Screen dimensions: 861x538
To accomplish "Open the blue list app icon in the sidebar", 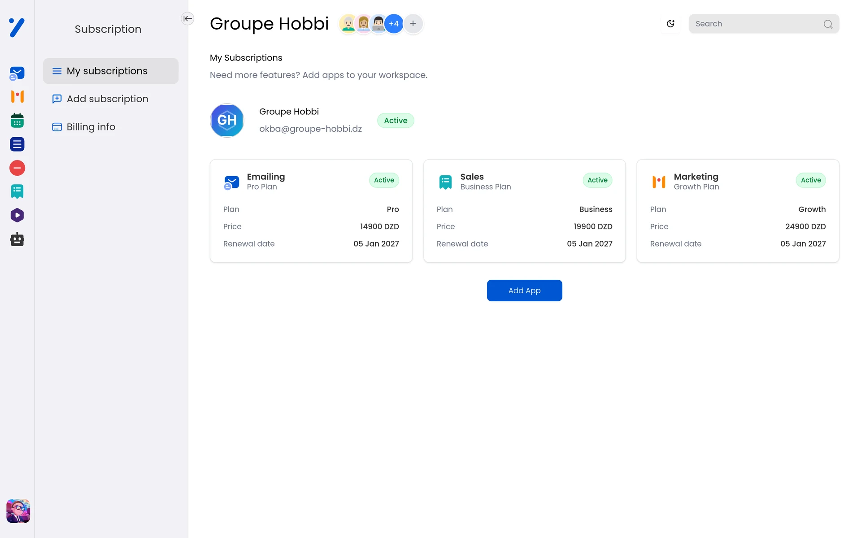I will point(17,144).
